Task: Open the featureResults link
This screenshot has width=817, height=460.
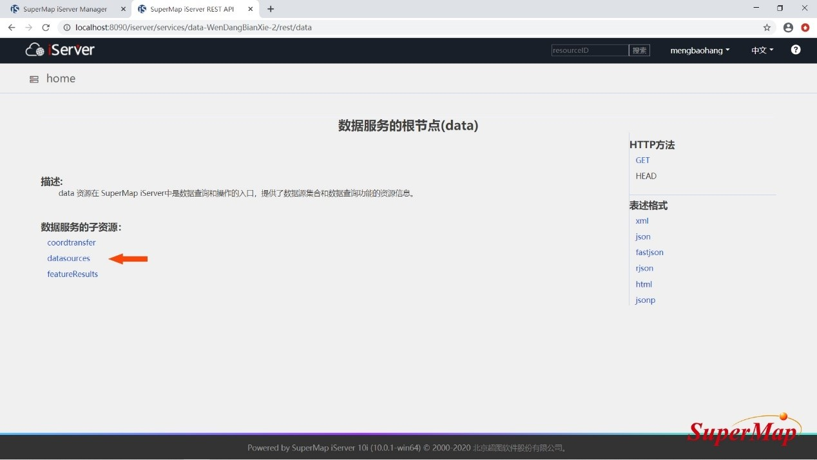Action: (x=73, y=274)
